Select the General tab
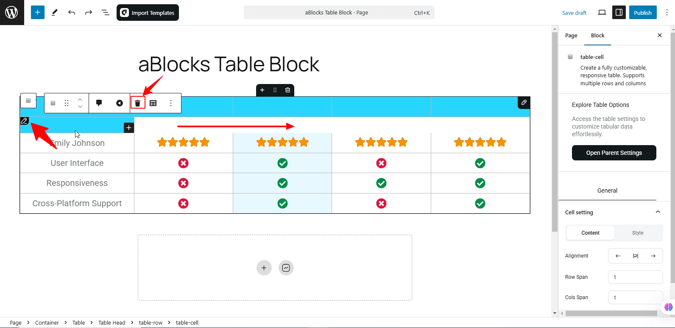 coord(607,191)
